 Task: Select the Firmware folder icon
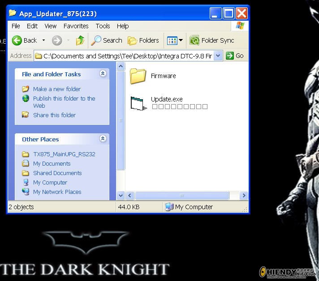(138, 76)
